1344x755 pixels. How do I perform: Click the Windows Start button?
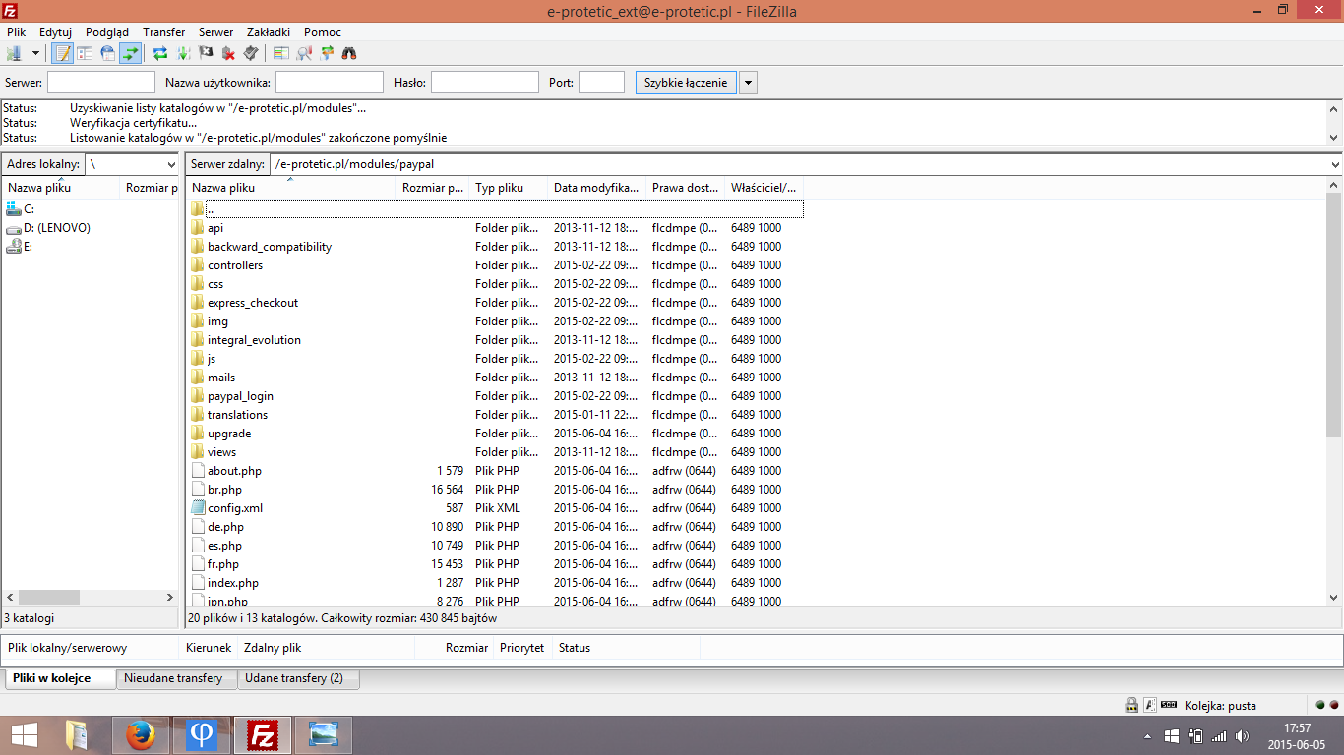24,735
